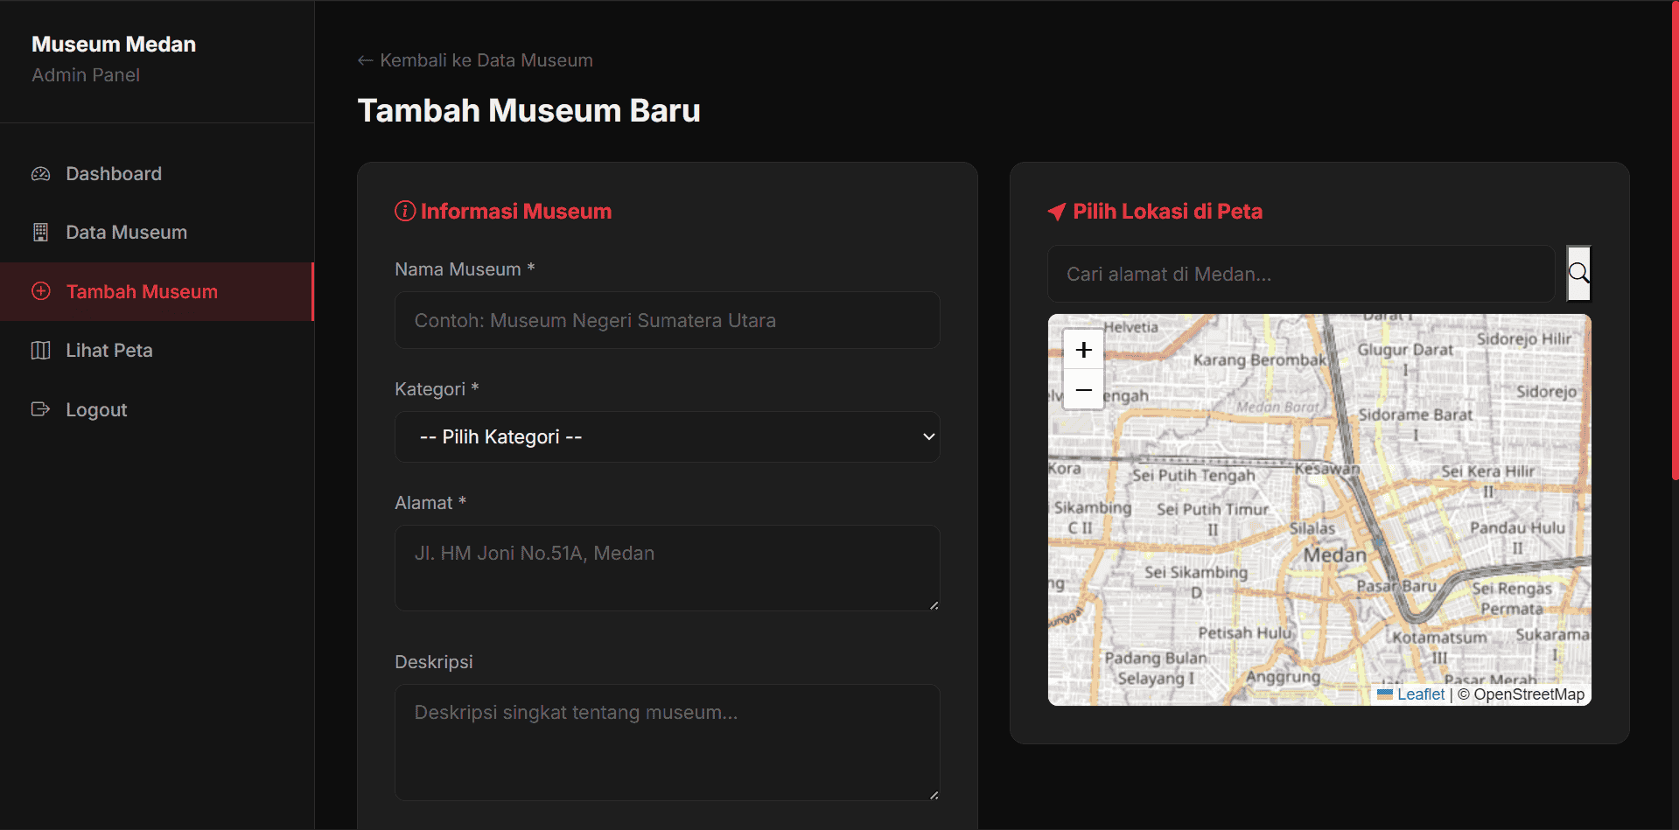
Task: Click the Medan city label on the map
Action: click(x=1334, y=555)
